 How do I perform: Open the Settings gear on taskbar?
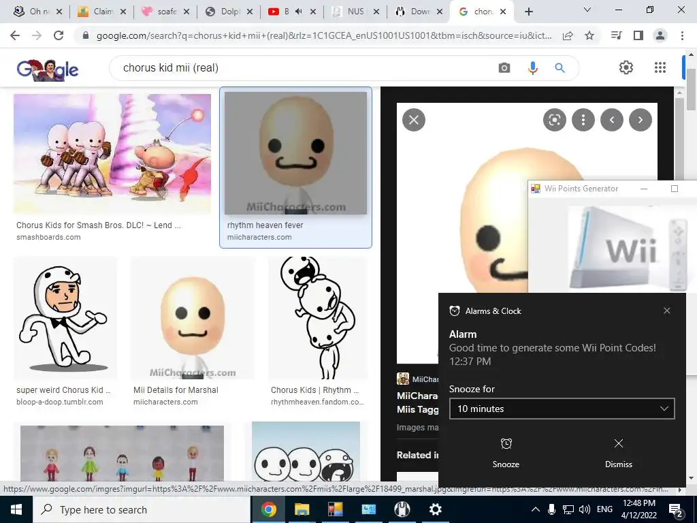[435, 509]
